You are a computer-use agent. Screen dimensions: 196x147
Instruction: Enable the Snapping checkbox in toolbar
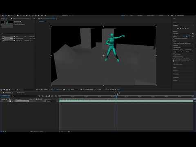point(62,16)
